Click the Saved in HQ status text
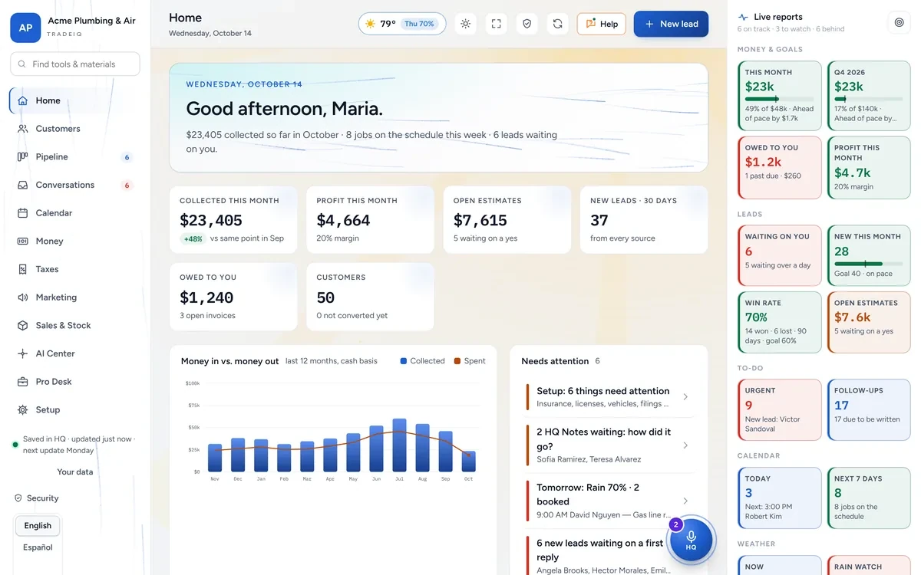This screenshot has height=575, width=921. point(79,445)
